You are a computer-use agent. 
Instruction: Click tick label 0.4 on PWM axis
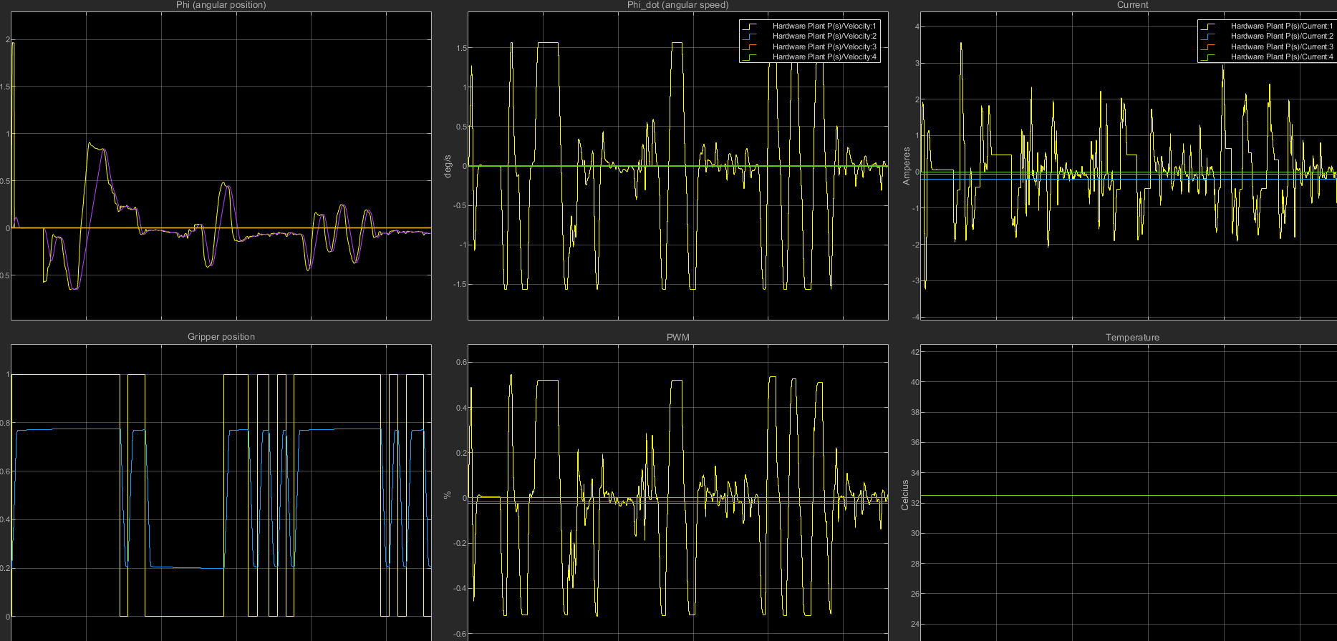pyautogui.click(x=461, y=408)
